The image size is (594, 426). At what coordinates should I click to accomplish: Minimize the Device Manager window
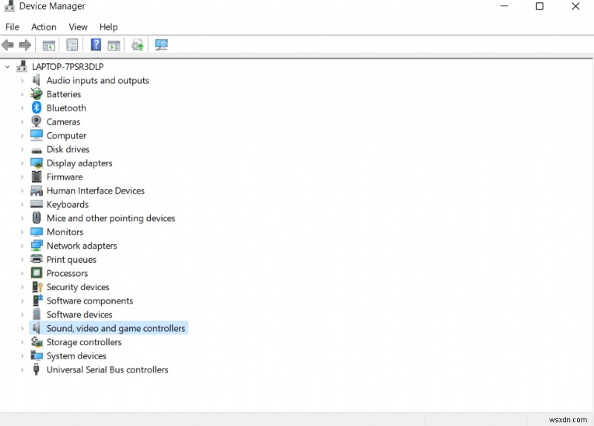point(504,6)
